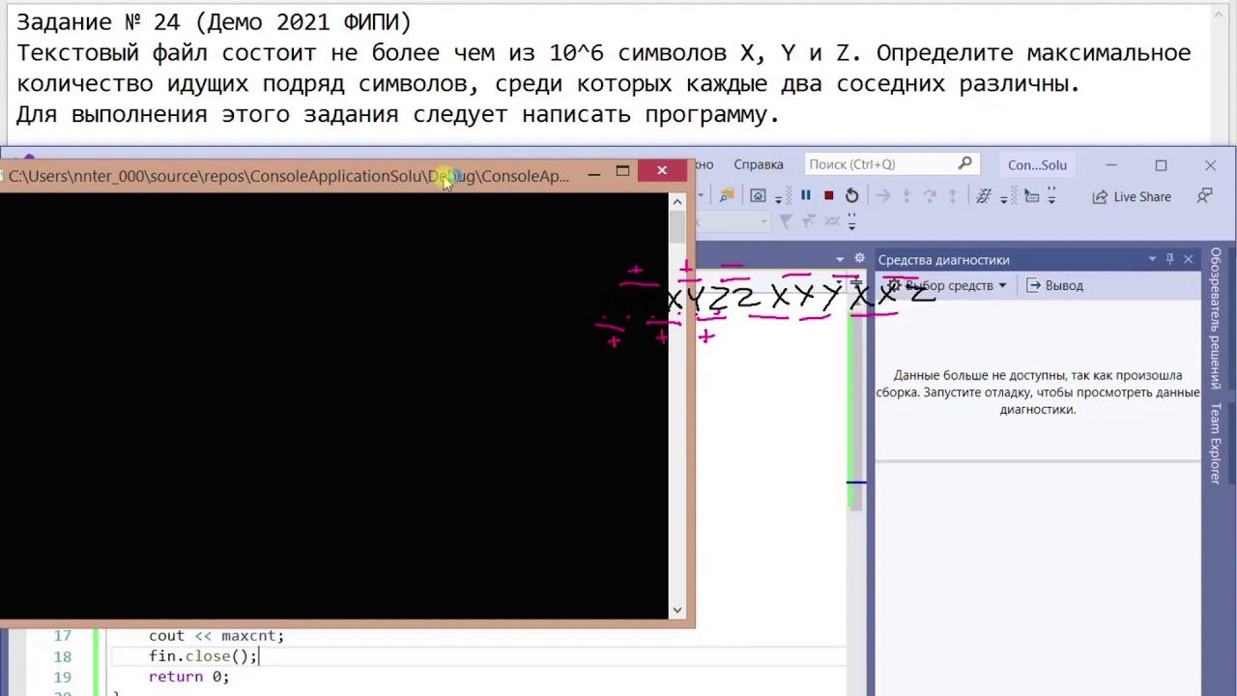This screenshot has width=1237, height=696.
Task: Click the Вывод button in Diagnostic Tools
Action: point(1054,285)
